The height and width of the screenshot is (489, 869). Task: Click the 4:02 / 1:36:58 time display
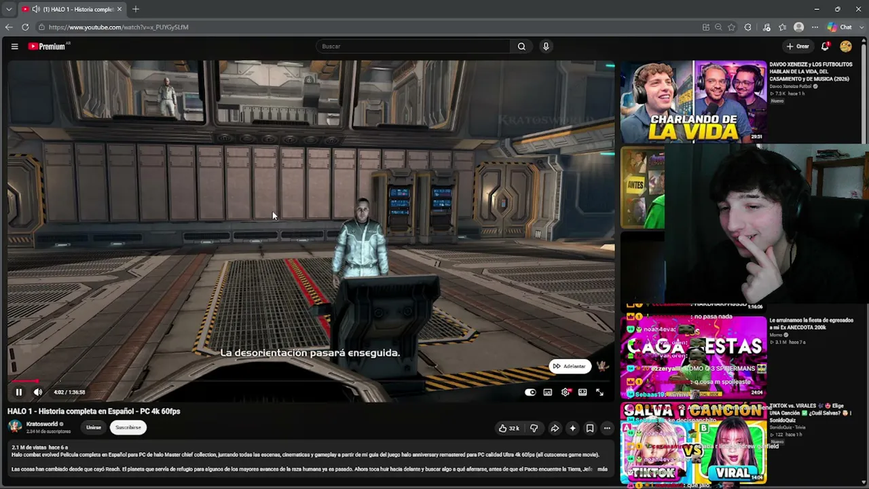point(69,392)
